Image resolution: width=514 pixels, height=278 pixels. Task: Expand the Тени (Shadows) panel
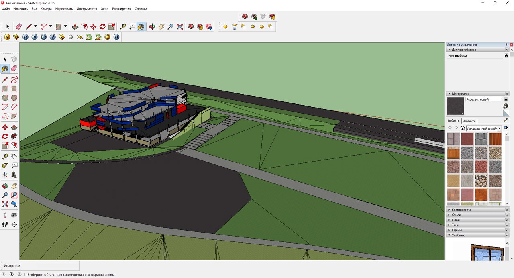pos(456,225)
